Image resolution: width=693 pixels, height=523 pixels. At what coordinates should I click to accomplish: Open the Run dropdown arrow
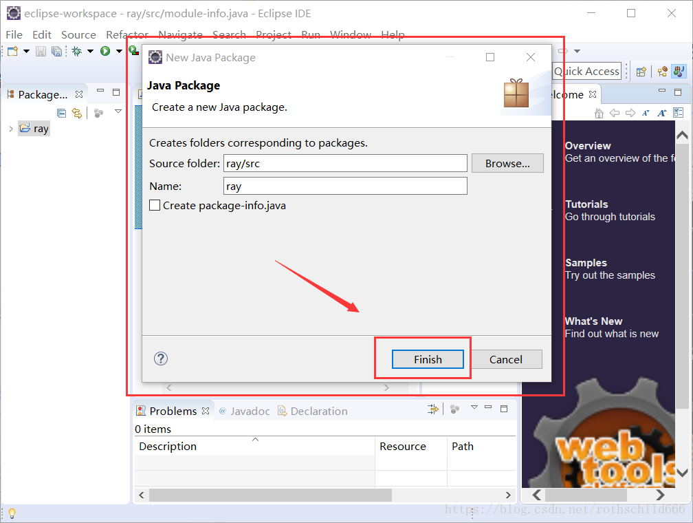(119, 52)
